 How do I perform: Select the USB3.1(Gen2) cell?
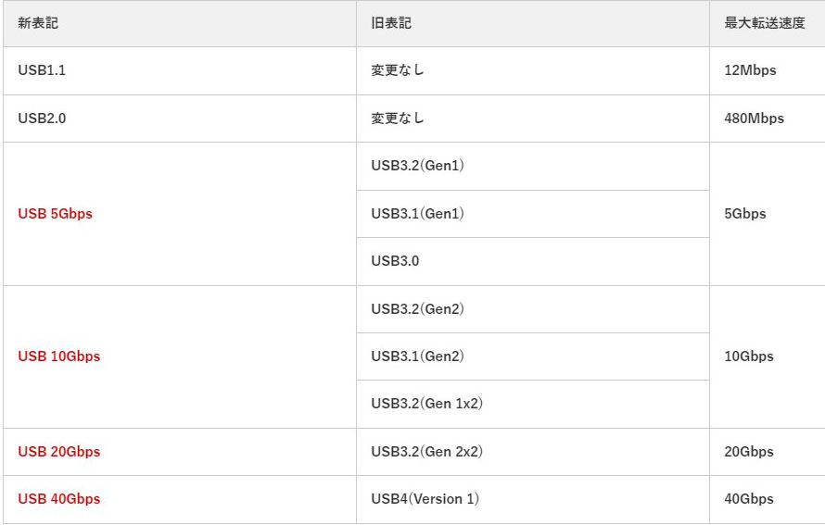click(417, 356)
